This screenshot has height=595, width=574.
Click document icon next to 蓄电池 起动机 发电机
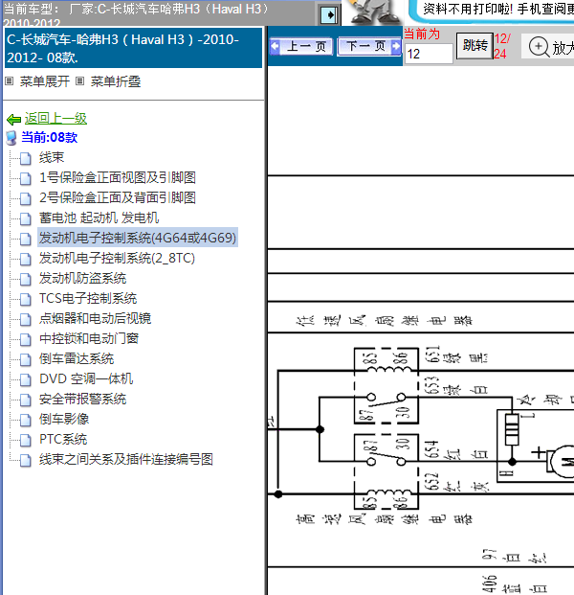point(26,218)
